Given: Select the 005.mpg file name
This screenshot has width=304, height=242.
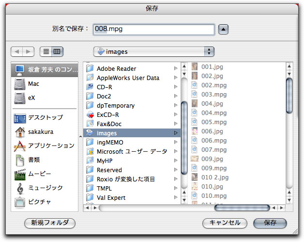Looking at the screenshot, I should tap(214, 122).
